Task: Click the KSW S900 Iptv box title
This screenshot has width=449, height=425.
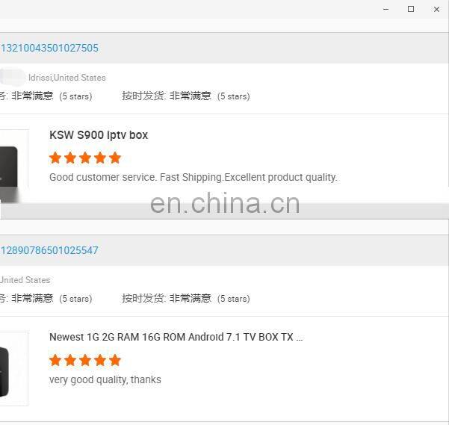Action: pyautogui.click(x=99, y=135)
